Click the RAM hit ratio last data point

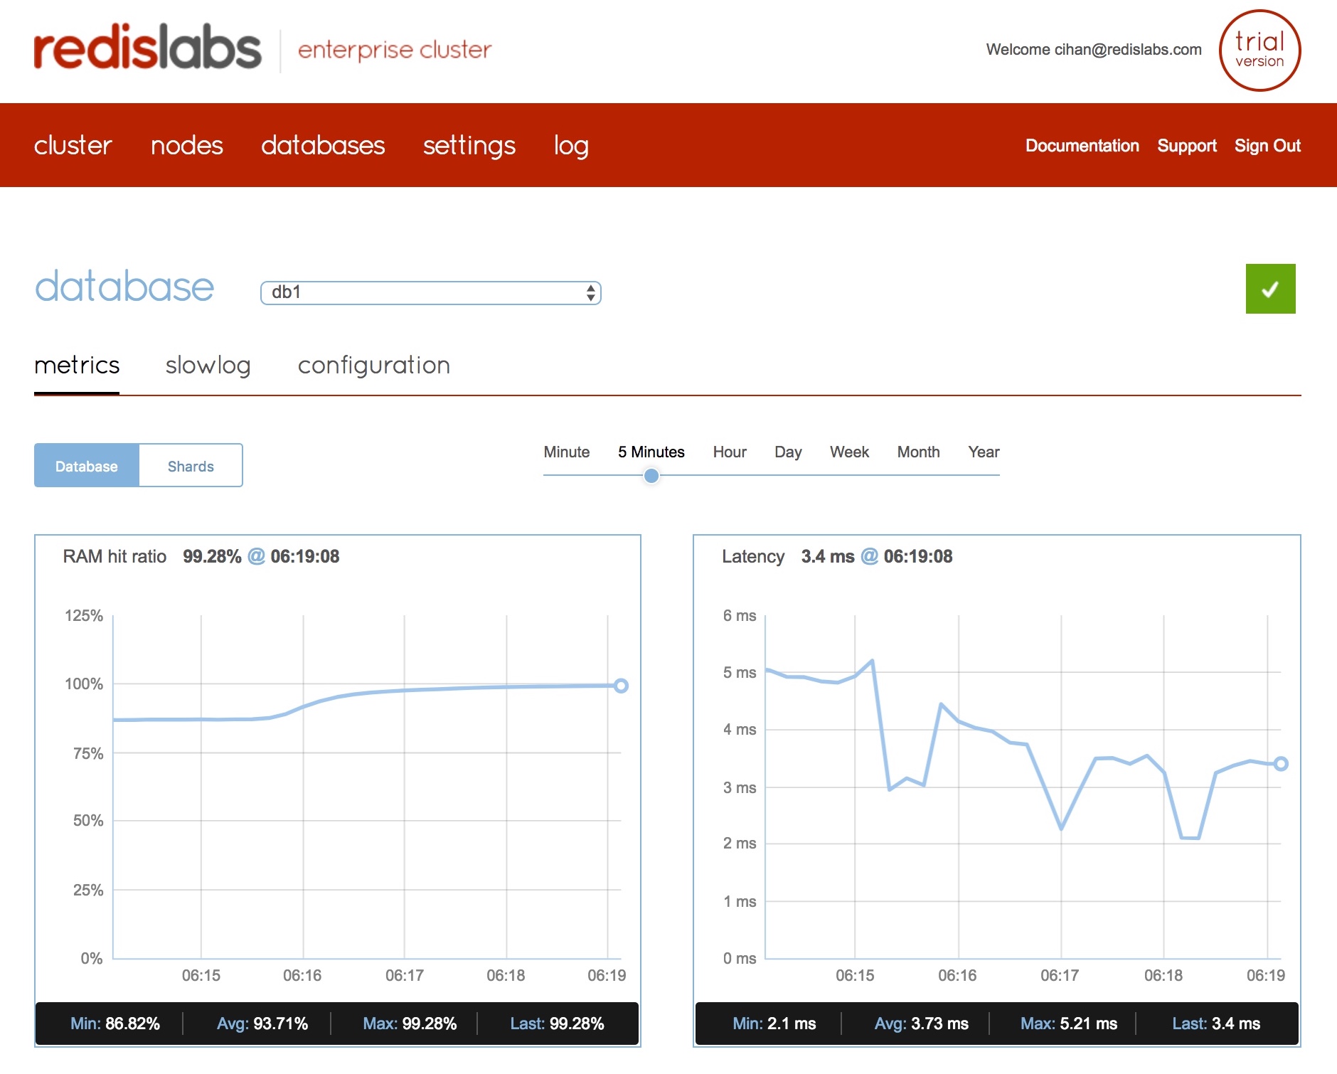point(621,686)
